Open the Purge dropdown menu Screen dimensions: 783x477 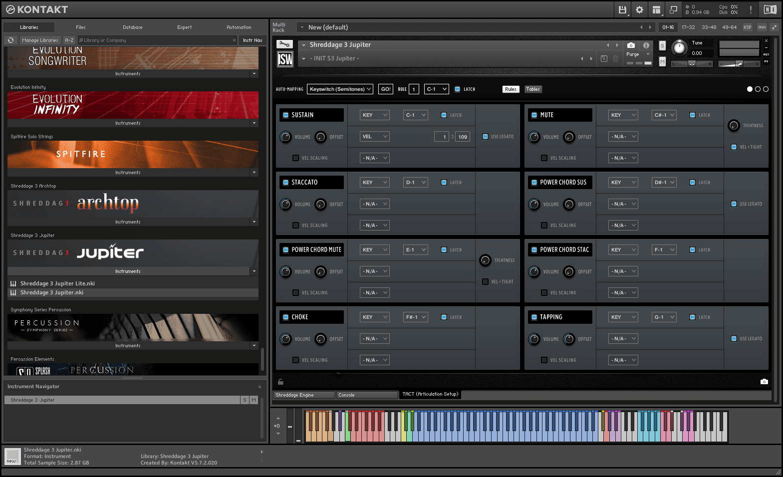638,54
